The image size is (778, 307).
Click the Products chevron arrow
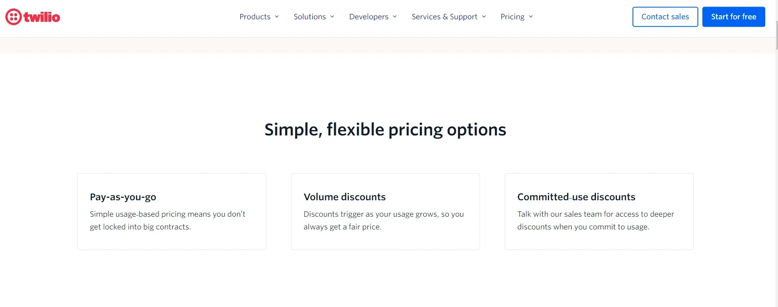(x=277, y=17)
